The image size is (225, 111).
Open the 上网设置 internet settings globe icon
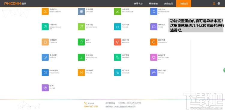coord(81,11)
